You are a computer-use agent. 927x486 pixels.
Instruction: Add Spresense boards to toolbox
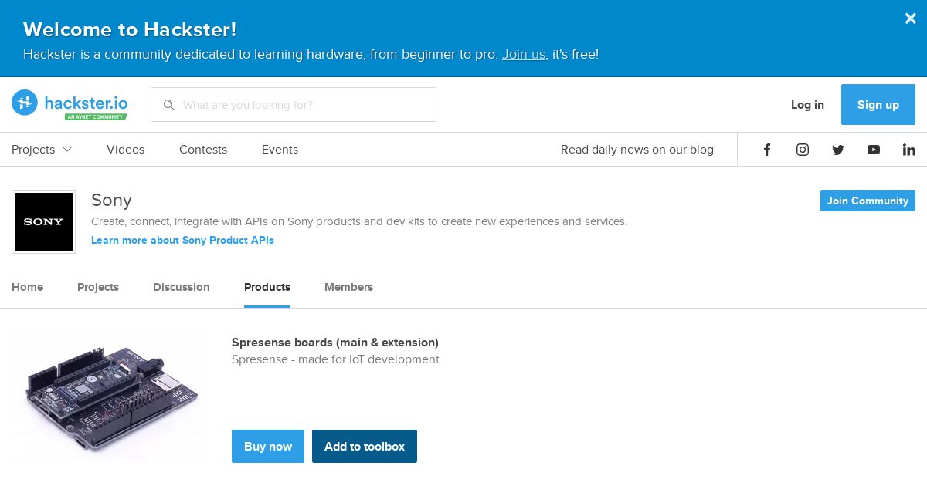[x=365, y=446]
